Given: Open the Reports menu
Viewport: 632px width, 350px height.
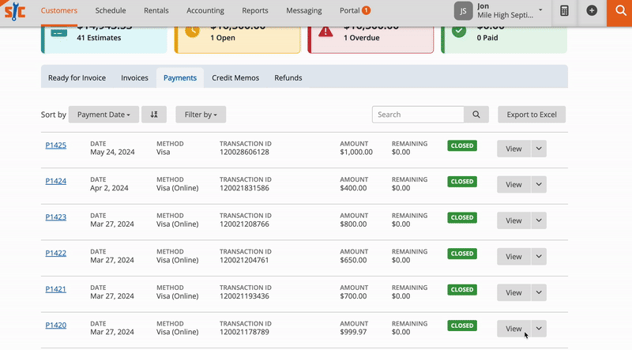Looking at the screenshot, I should pyautogui.click(x=254, y=10).
